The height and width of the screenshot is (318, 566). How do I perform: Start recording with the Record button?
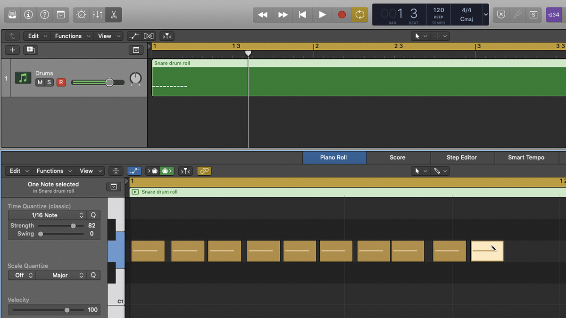[x=342, y=15]
